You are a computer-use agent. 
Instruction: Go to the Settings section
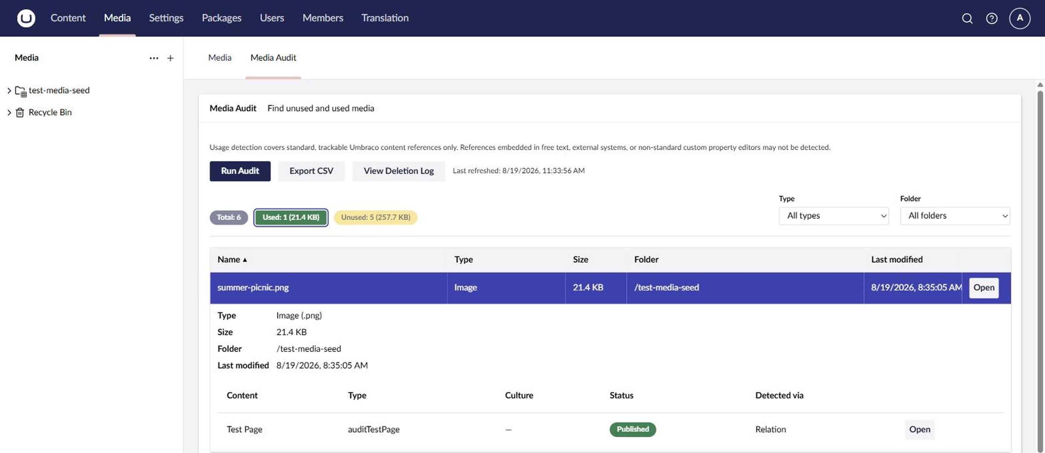click(x=166, y=18)
